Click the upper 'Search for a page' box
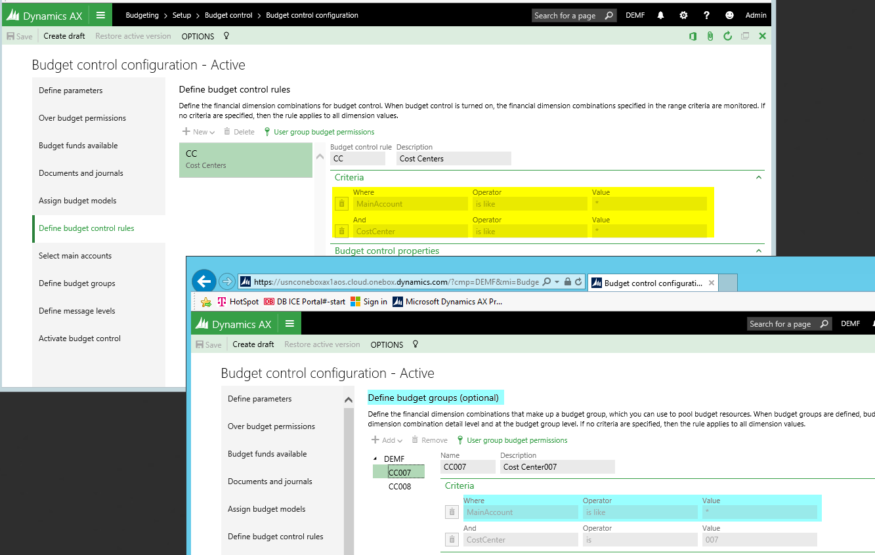 click(567, 15)
